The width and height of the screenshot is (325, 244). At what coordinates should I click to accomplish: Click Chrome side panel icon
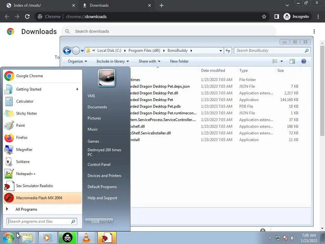[277, 17]
